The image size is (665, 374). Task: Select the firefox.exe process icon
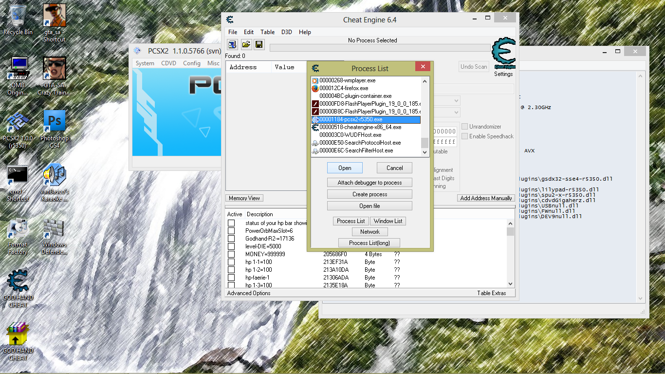pos(315,88)
